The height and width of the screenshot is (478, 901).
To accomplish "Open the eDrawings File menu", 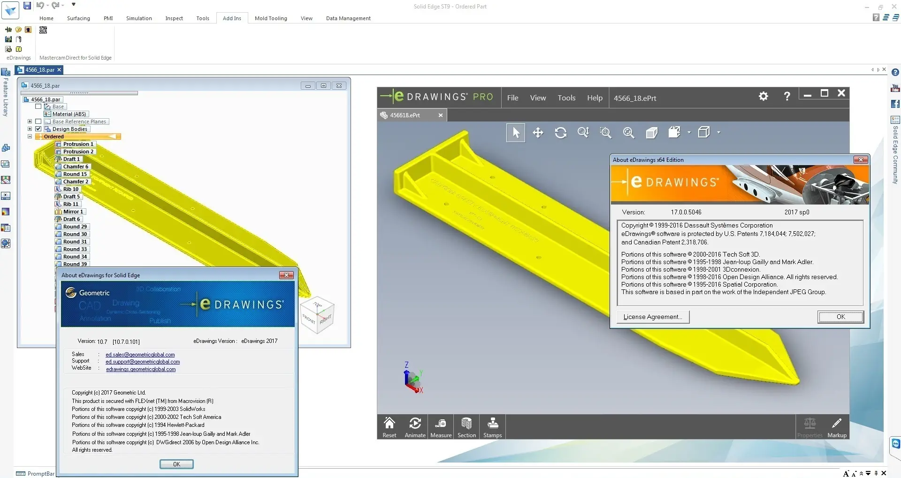I will (x=512, y=98).
